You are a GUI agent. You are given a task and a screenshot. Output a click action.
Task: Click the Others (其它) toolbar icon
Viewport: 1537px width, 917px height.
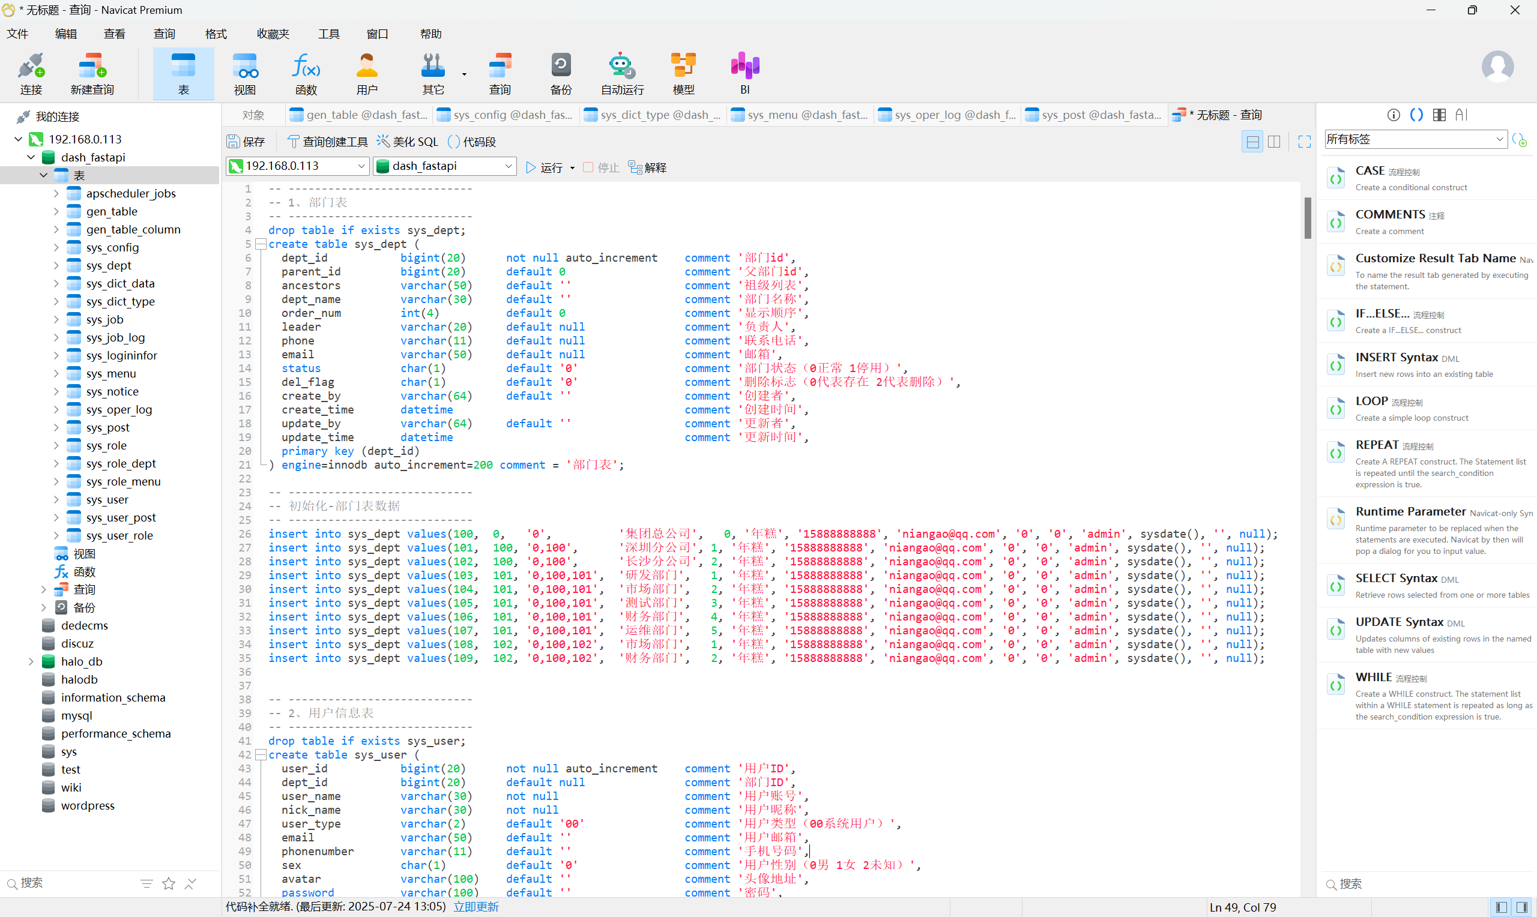coord(433,74)
